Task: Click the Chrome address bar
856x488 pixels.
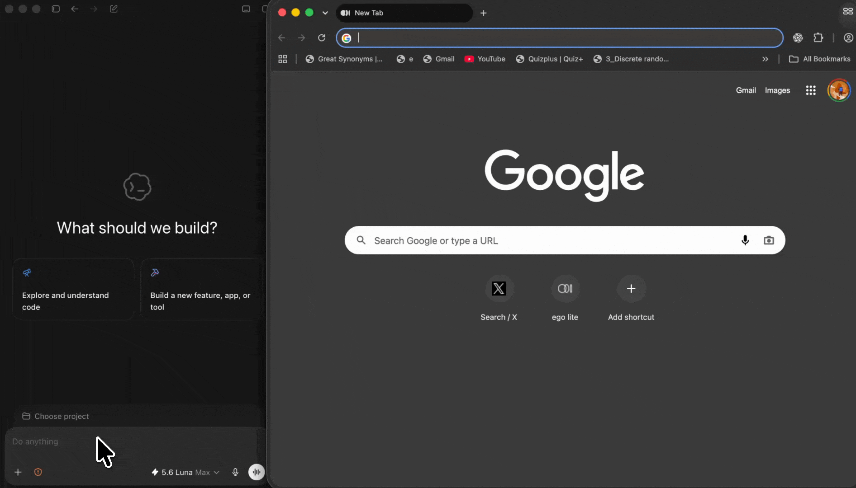Action: [x=559, y=38]
